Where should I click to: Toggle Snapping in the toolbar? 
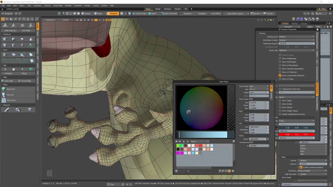coord(200,13)
